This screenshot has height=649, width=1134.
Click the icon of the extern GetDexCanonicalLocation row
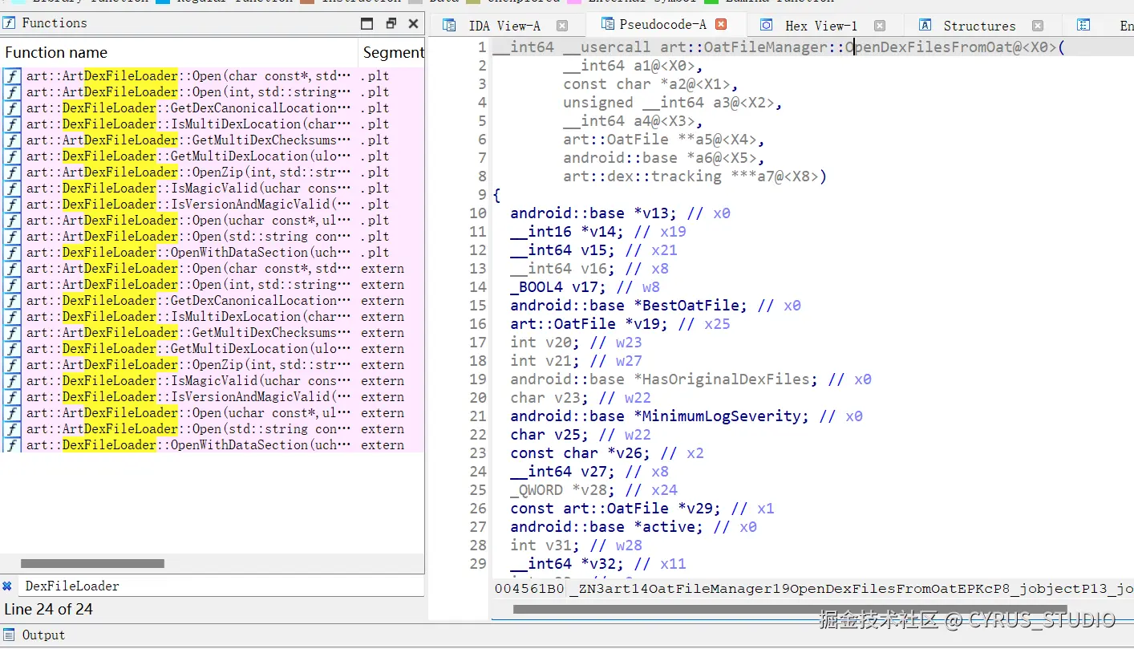click(12, 301)
